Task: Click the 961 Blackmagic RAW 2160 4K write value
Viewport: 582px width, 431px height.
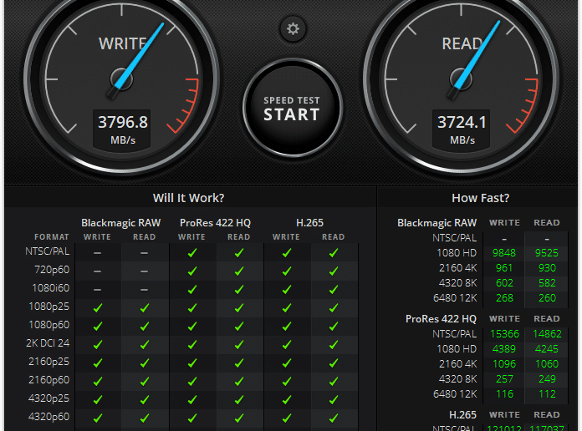Action: coord(504,268)
